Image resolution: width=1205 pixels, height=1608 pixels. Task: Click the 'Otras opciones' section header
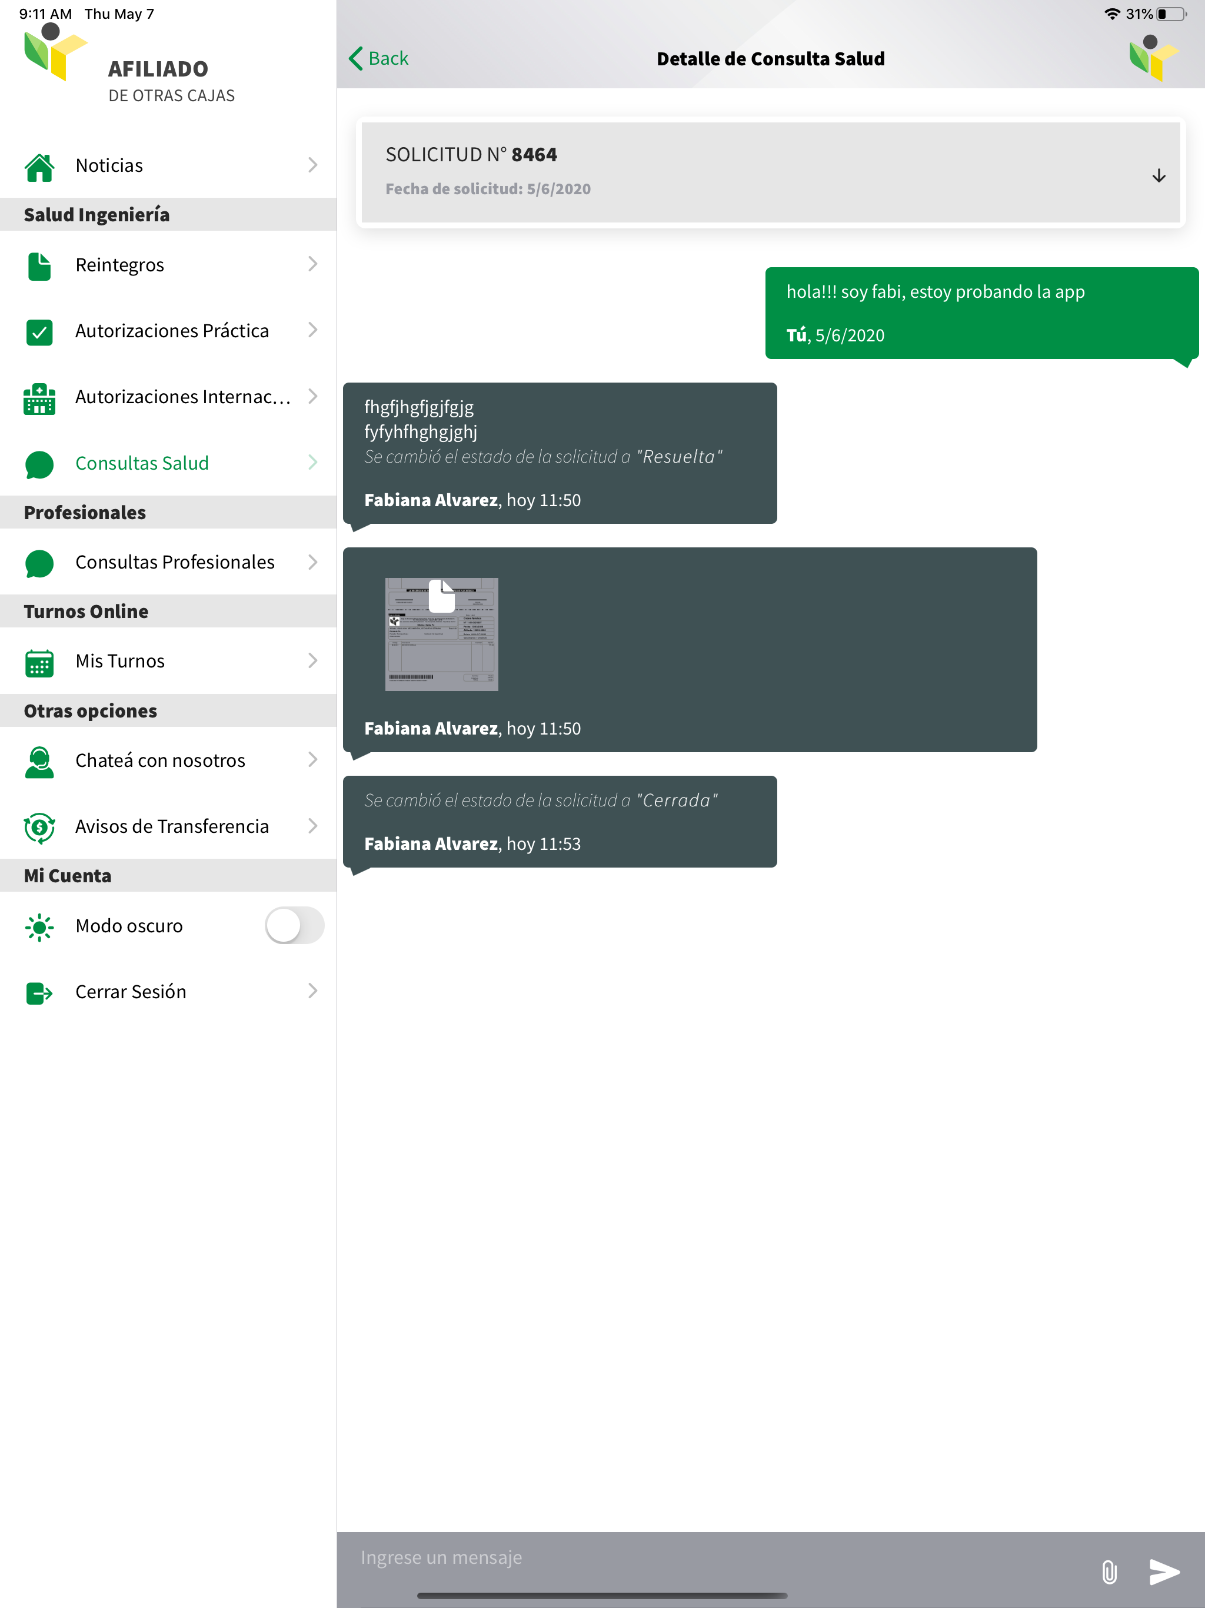pos(91,711)
